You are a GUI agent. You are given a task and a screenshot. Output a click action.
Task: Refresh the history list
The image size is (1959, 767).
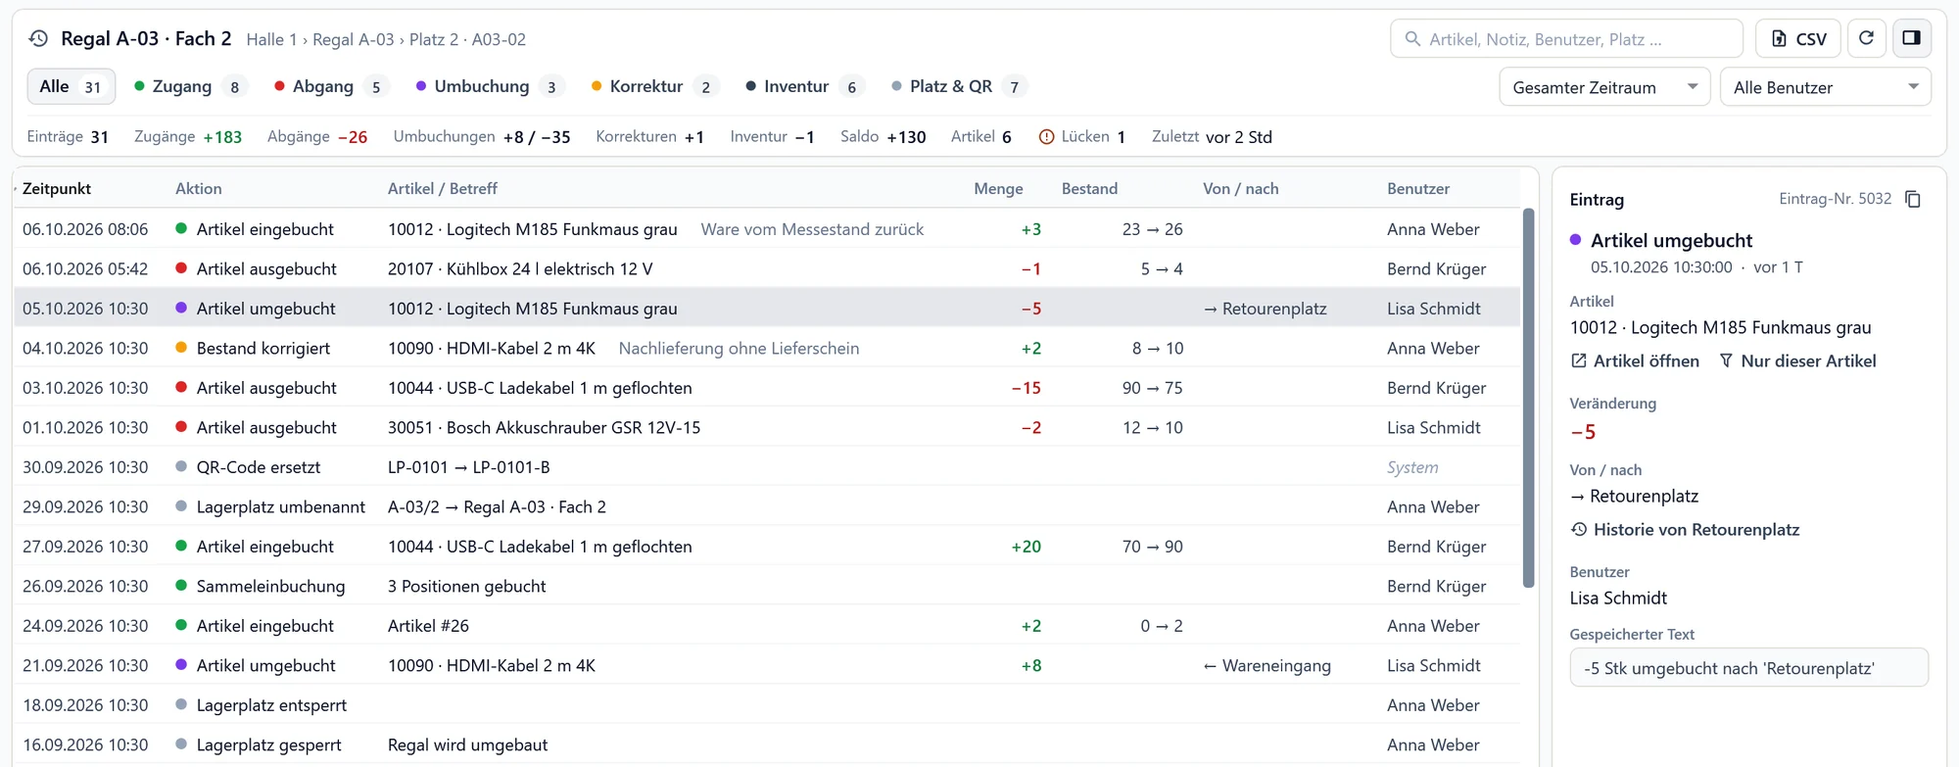click(x=1866, y=38)
